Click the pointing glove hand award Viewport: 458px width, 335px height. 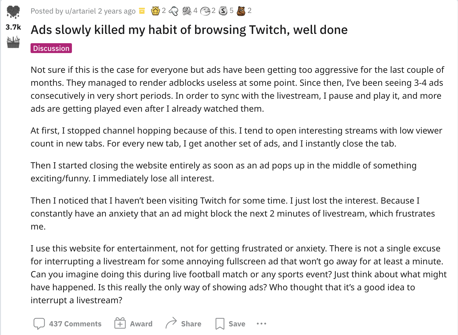(173, 11)
